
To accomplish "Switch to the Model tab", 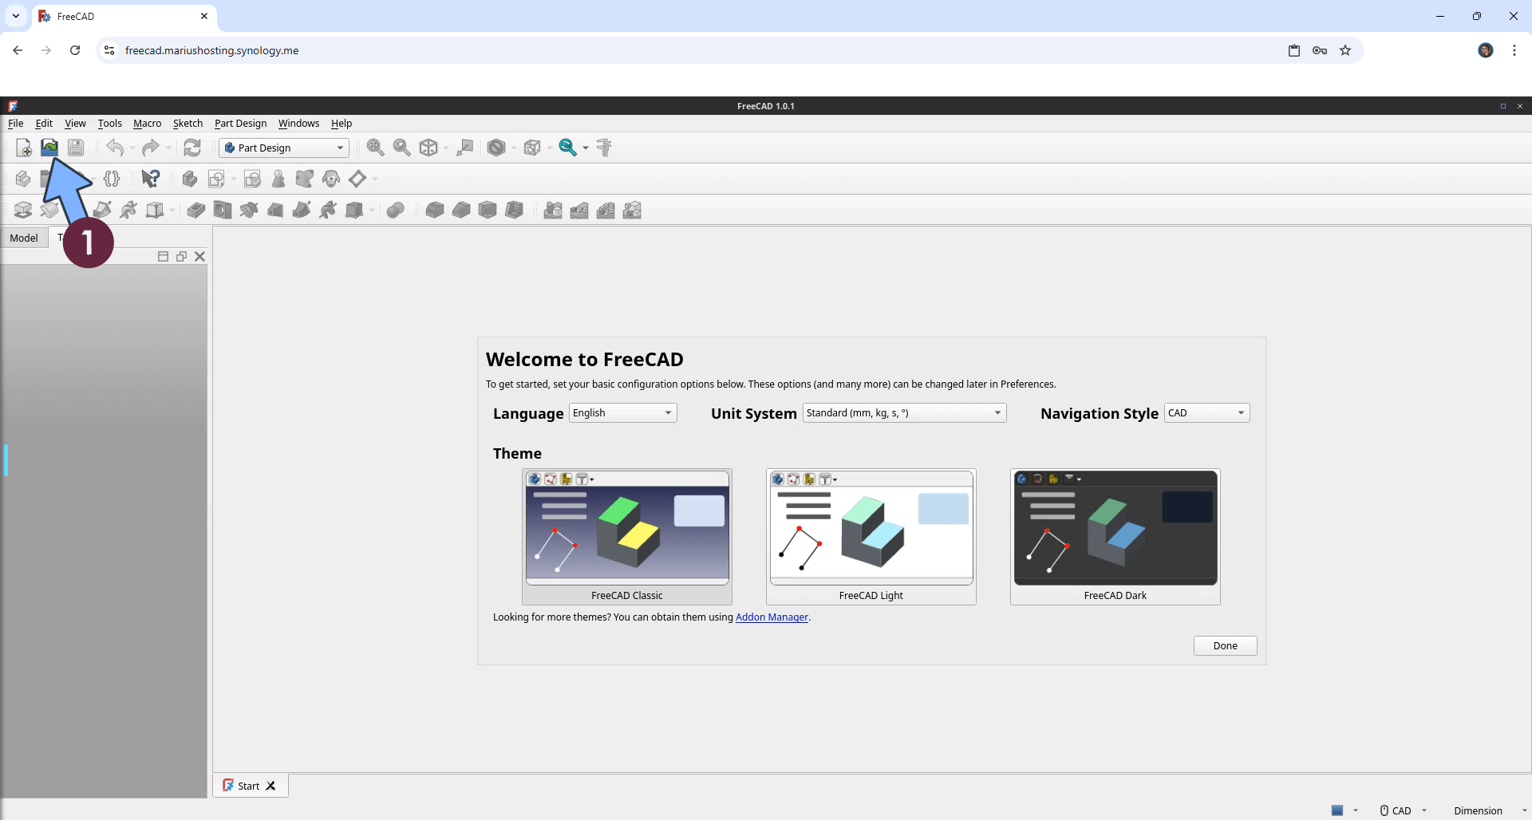I will pyautogui.click(x=24, y=238).
